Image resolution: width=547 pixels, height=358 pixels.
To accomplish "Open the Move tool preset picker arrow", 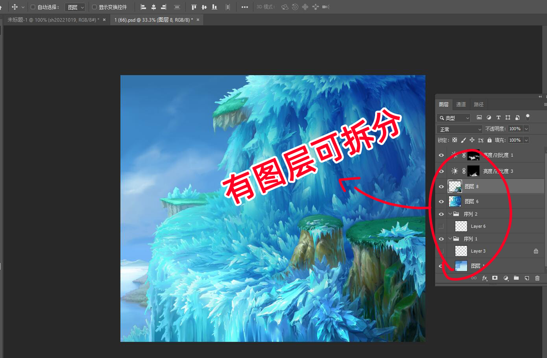I will pos(23,7).
